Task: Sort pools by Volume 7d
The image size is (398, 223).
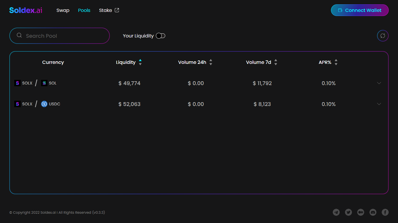Action: [262, 62]
